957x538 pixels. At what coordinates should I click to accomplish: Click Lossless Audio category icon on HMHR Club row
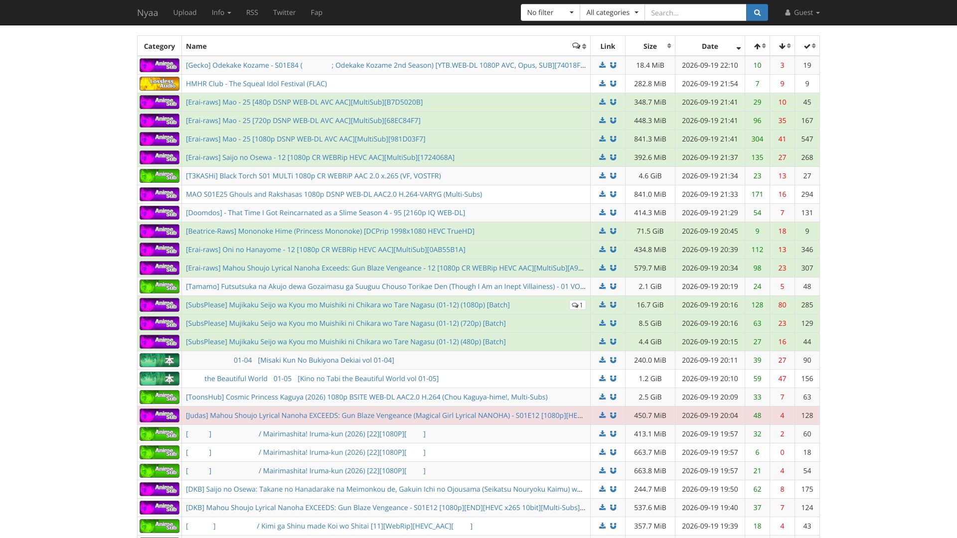(159, 84)
